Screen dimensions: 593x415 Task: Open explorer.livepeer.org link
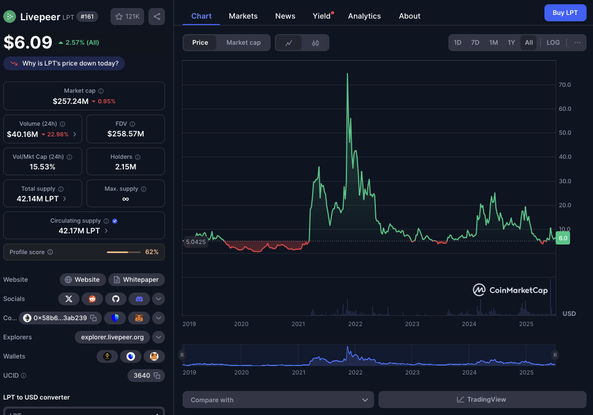pos(112,337)
